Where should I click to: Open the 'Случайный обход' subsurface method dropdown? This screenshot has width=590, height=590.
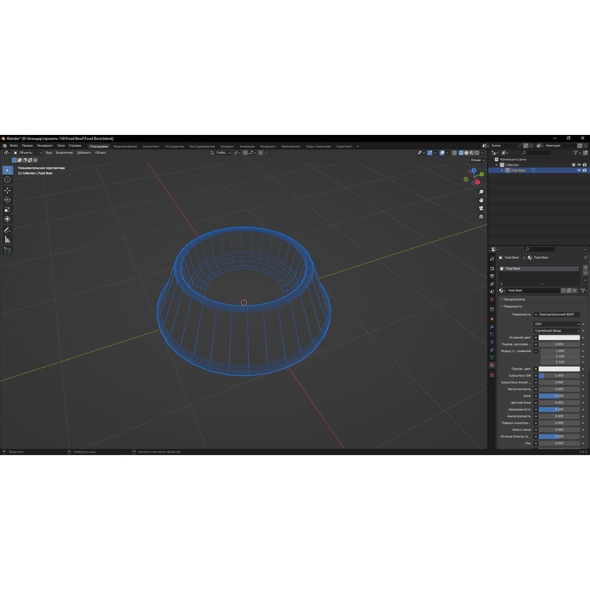[557, 331]
